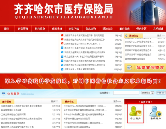This screenshot has width=166, height=129.
Task: Click the red bullet icon before 为原新农合参保居民更换医保卡
Action: [x=62, y=35]
